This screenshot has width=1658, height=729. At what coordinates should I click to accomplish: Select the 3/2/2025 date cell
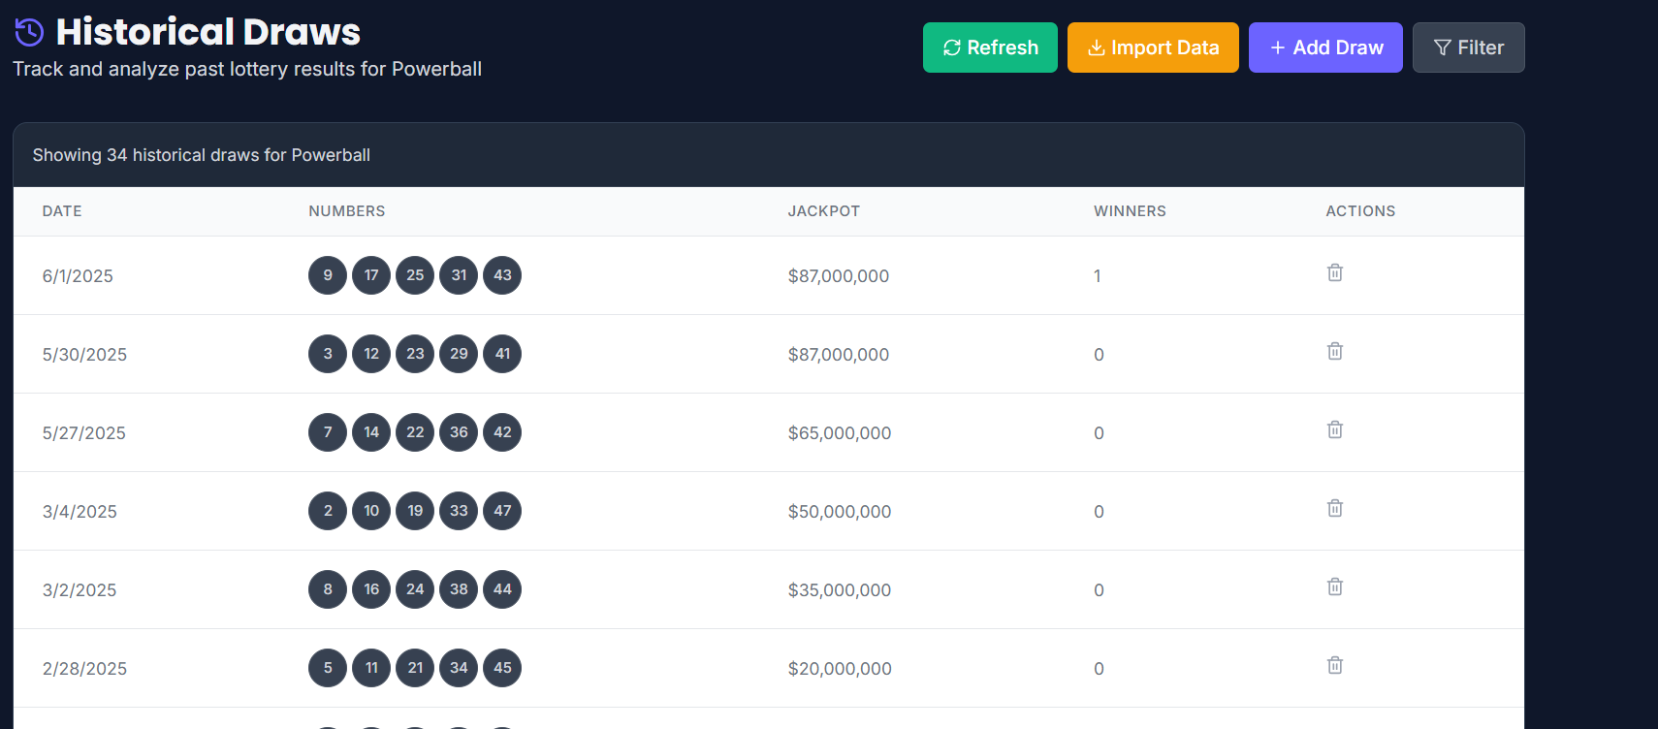point(80,590)
